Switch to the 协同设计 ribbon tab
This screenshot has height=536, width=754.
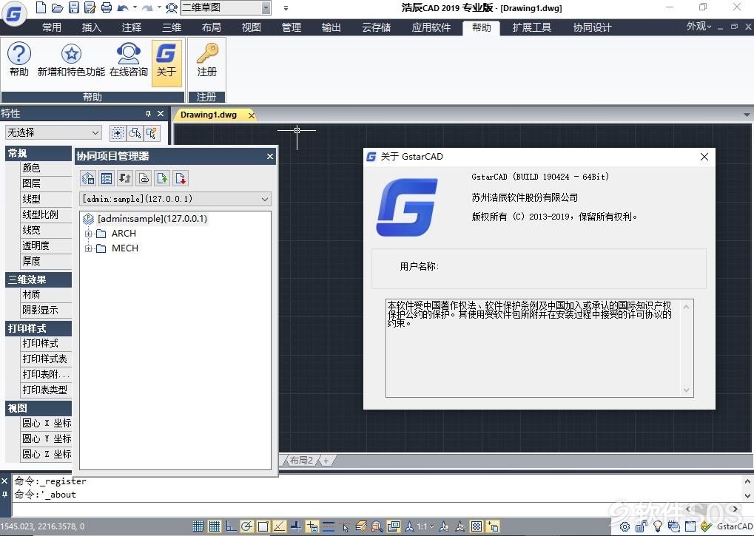coord(592,27)
